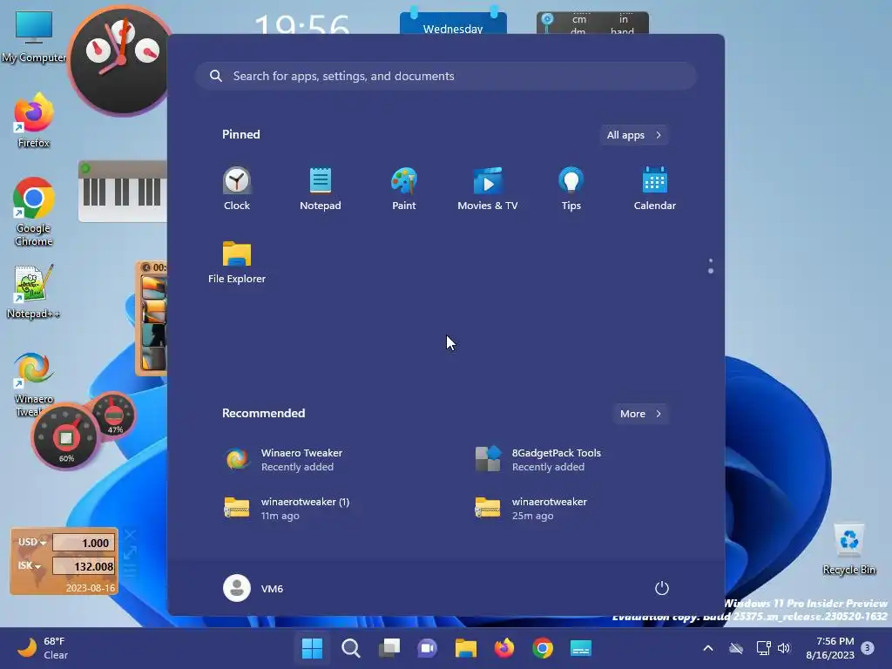Viewport: 892px width, 669px height.
Task: Open File Explorer from pinned apps
Action: (237, 262)
